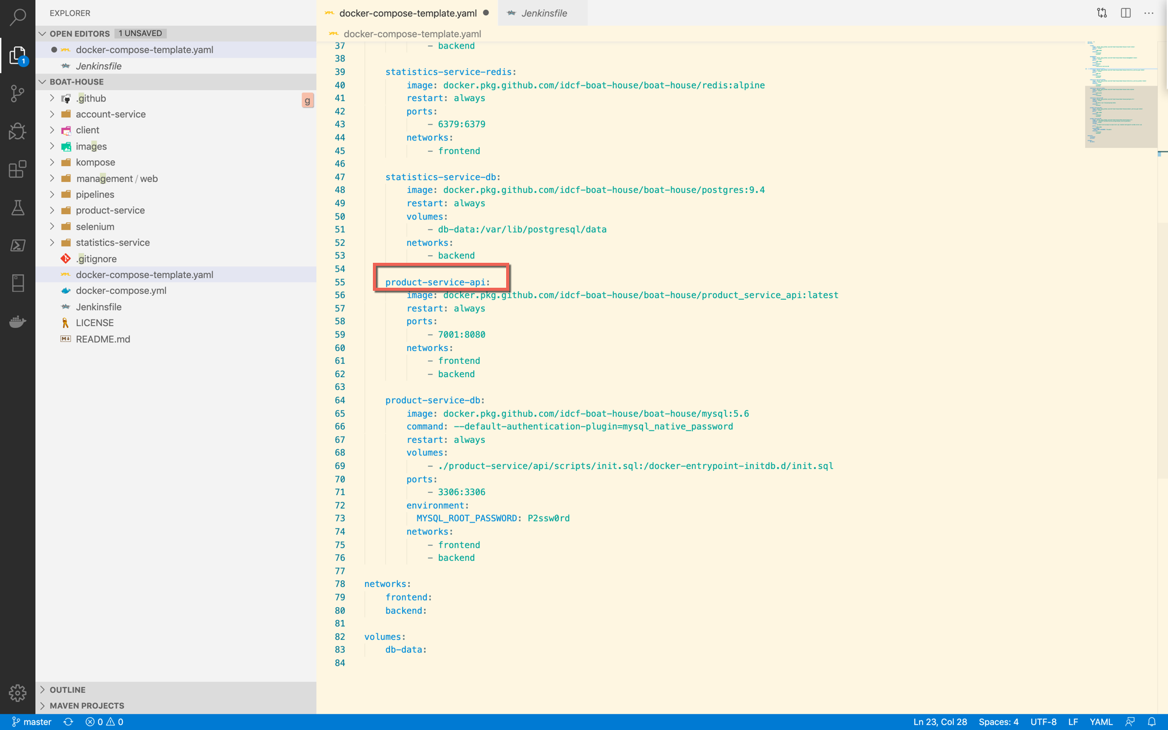Viewport: 1168px width, 730px height.
Task: Expand the product-service folder
Action: pyautogui.click(x=52, y=210)
